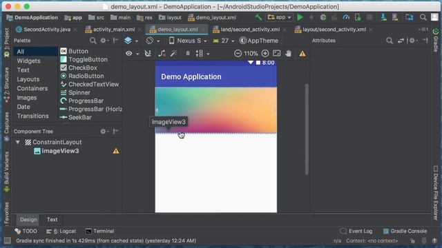Viewport: 442px width, 248px height.
Task: Open the Terminal tool window
Action: click(99, 231)
